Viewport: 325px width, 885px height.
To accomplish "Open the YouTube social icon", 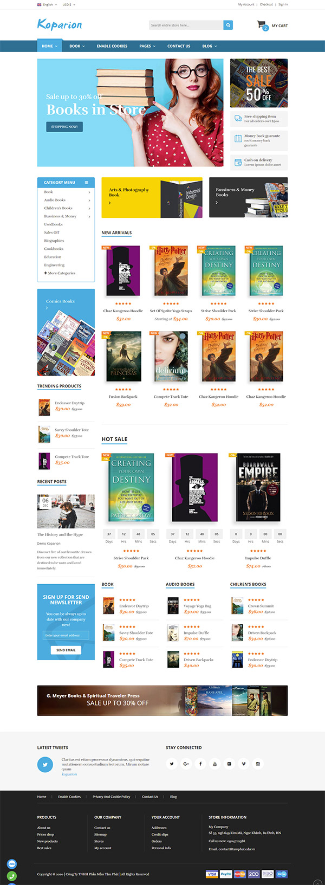I will (214, 764).
